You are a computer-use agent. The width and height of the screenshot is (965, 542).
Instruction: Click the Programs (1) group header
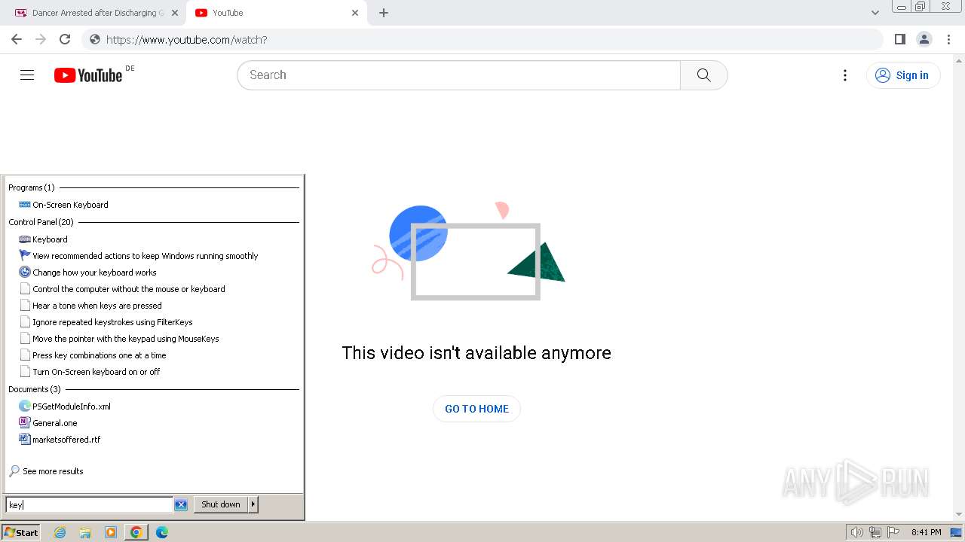pyautogui.click(x=32, y=187)
